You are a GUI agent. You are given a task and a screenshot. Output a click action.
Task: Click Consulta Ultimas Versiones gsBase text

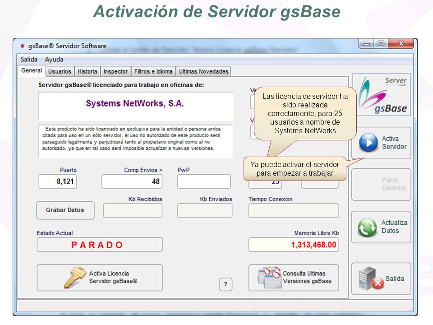coord(307,277)
